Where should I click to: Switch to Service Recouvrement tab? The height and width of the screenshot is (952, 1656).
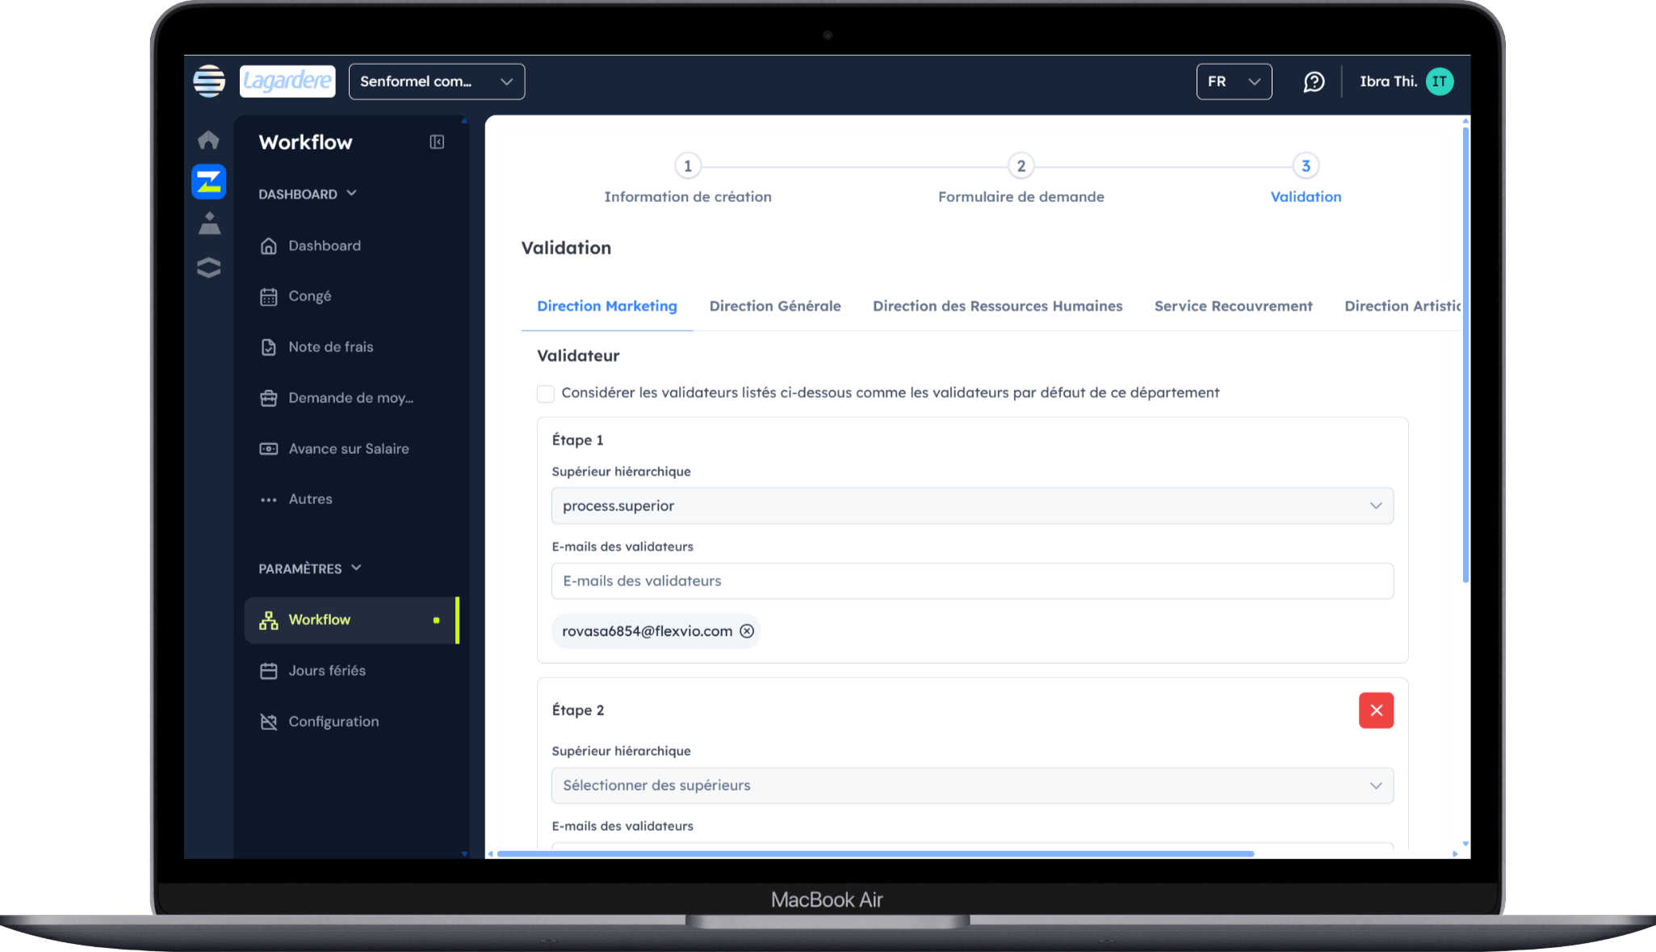(1233, 306)
